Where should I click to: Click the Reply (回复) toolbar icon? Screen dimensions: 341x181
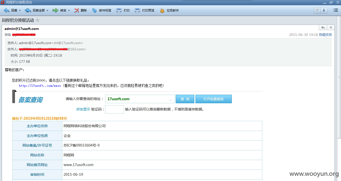coord(7,10)
